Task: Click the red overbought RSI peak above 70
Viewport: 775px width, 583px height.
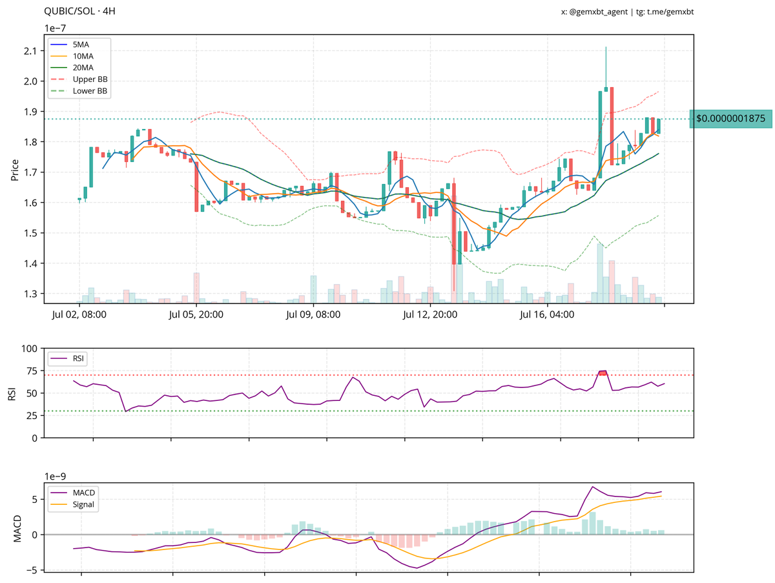Action: pyautogui.click(x=603, y=373)
